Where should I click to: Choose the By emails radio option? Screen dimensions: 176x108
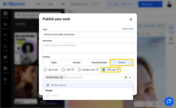(45, 70)
